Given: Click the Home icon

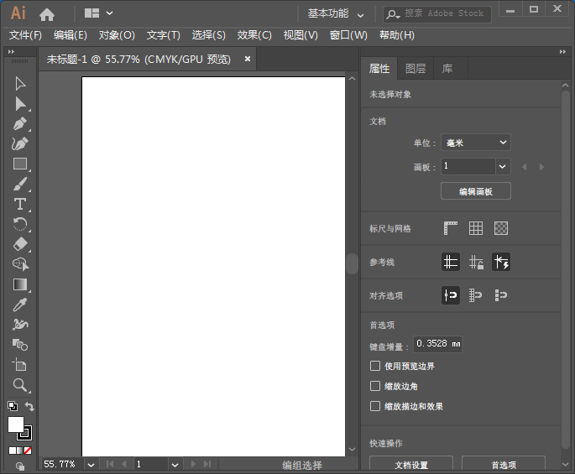Looking at the screenshot, I should (47, 13).
